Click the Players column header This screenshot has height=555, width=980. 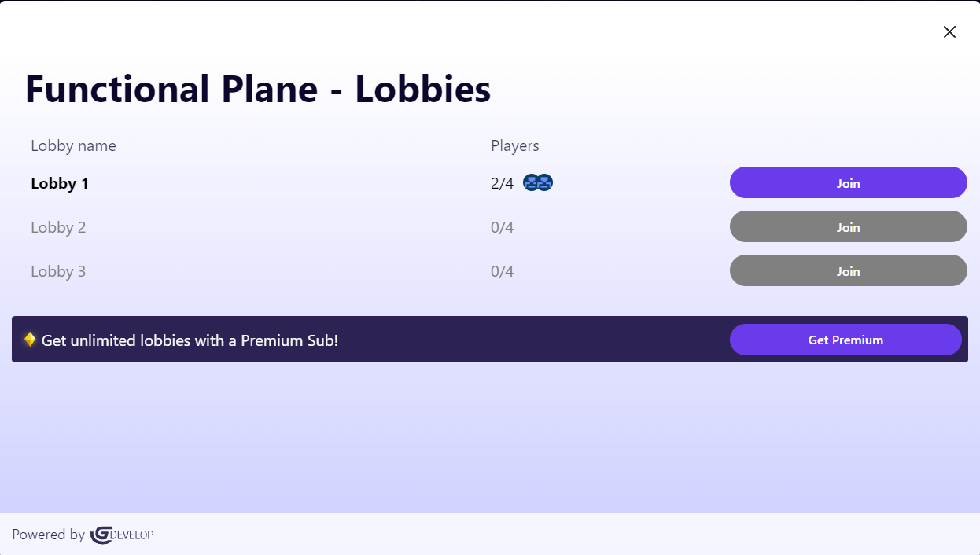tap(515, 145)
